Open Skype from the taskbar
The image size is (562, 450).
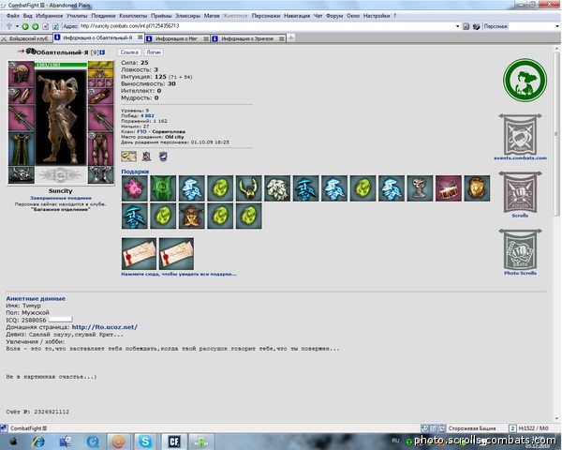145,442
